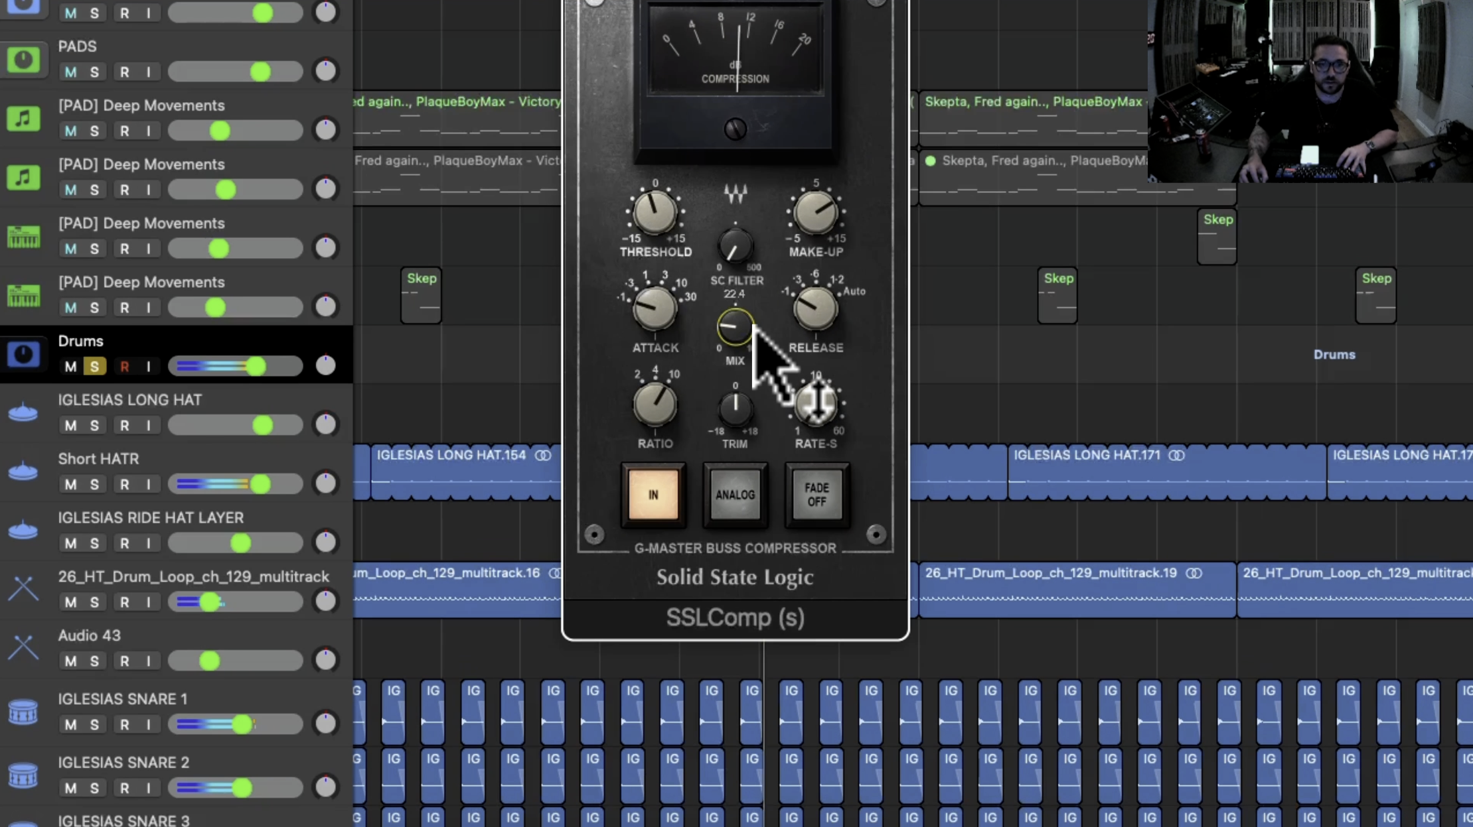Click the compressor MIX knob
This screenshot has width=1473, height=827.
[734, 327]
